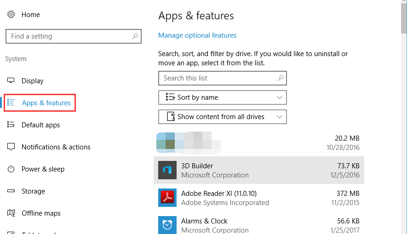
Task: Select Apps & features in sidebar
Action: tap(40, 103)
